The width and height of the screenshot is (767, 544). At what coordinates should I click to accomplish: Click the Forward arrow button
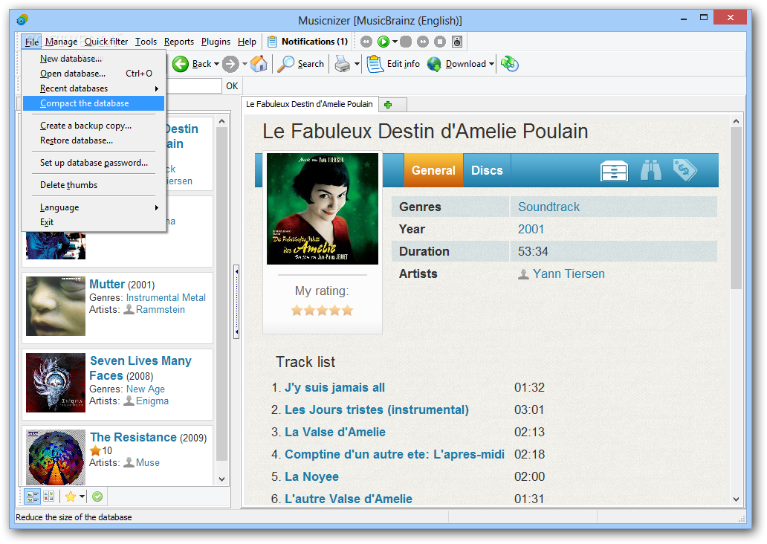click(x=230, y=64)
